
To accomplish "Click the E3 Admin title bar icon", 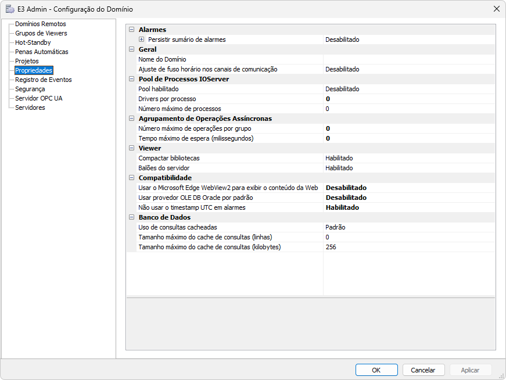I will point(10,9).
